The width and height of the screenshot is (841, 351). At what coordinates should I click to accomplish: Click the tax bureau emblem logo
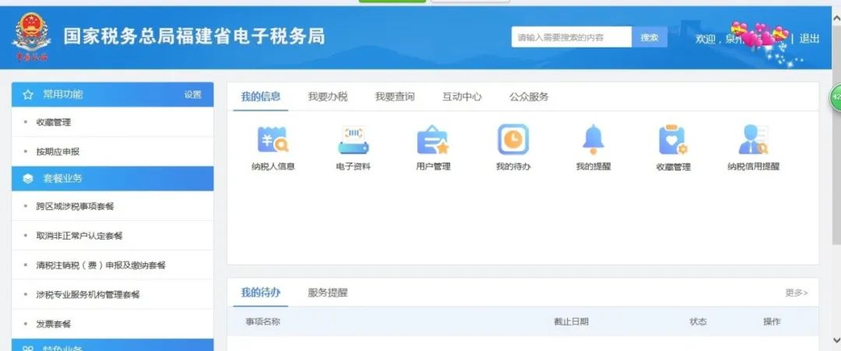click(x=31, y=37)
